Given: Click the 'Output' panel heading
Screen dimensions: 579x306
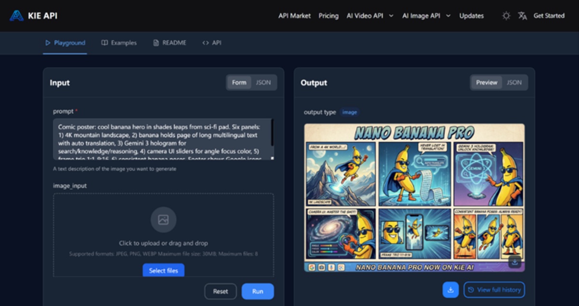Looking at the screenshot, I should click(314, 83).
